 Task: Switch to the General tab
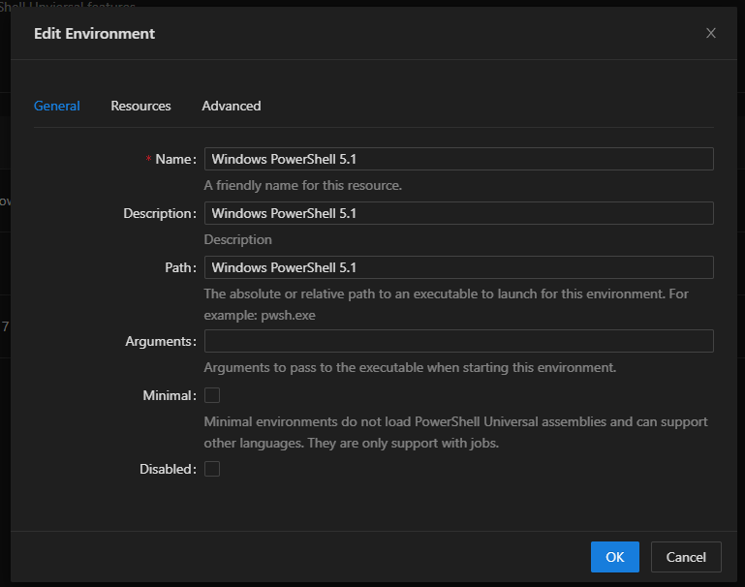tap(57, 106)
